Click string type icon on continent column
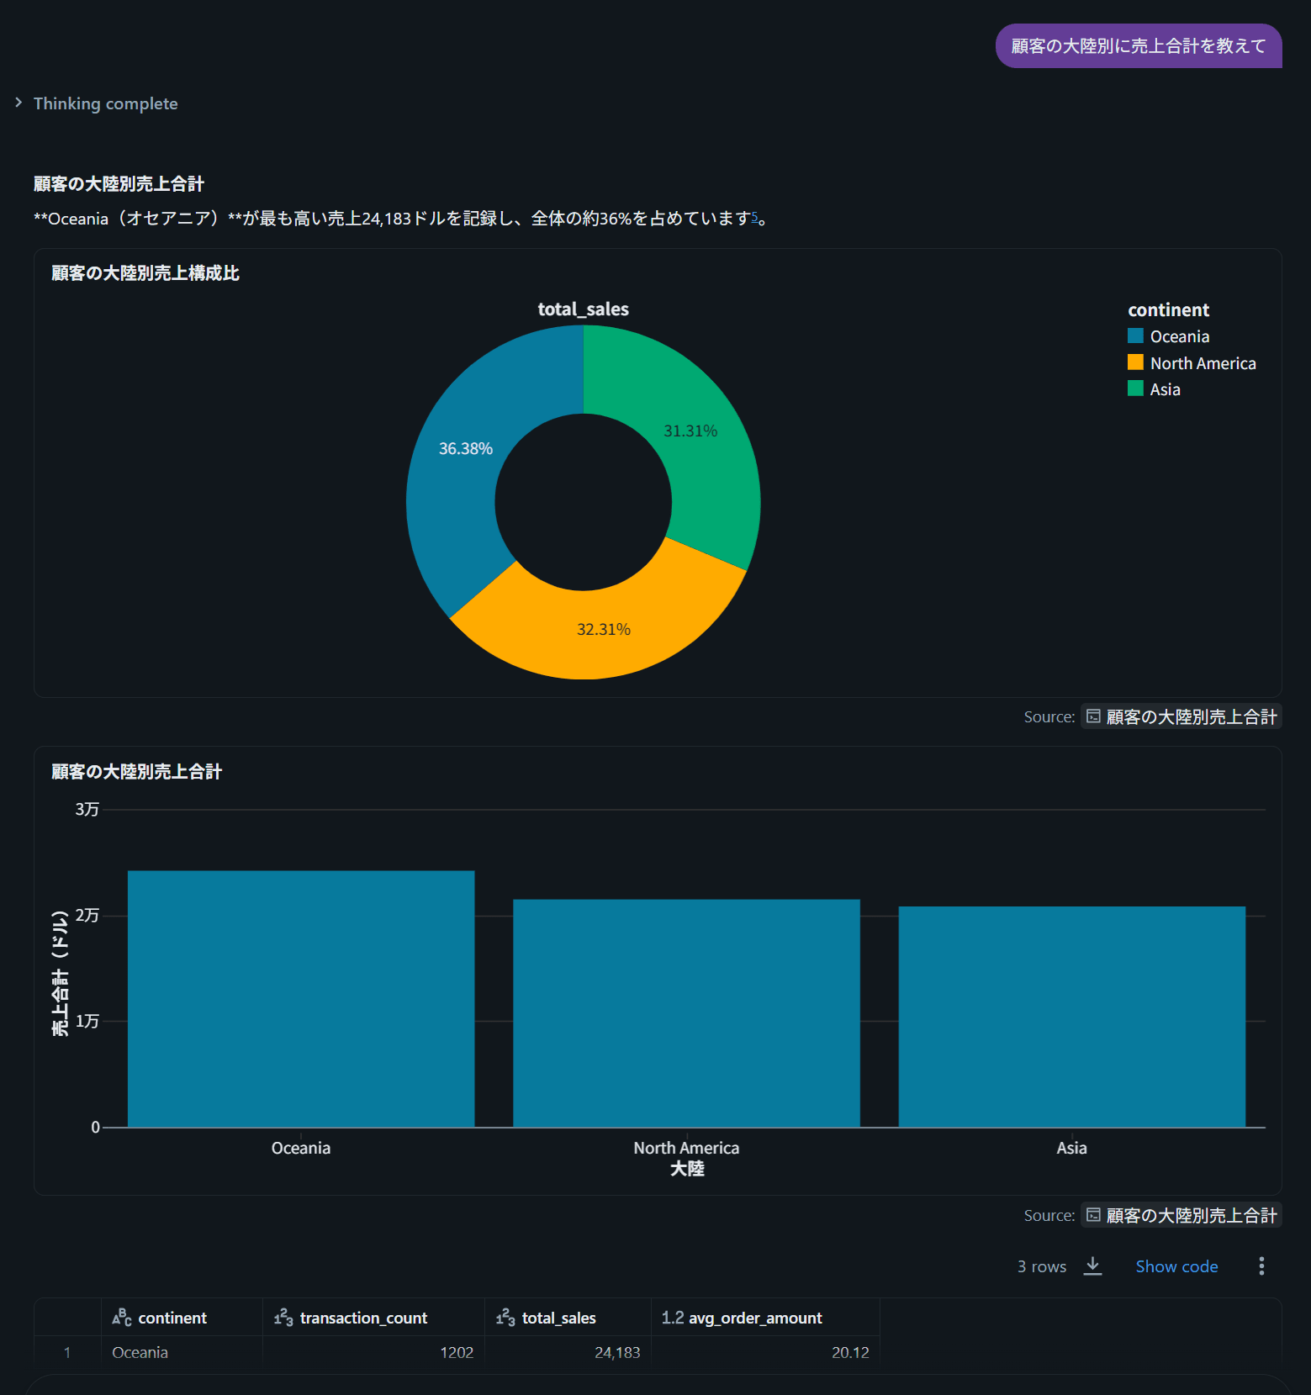This screenshot has width=1311, height=1395. (x=122, y=1318)
